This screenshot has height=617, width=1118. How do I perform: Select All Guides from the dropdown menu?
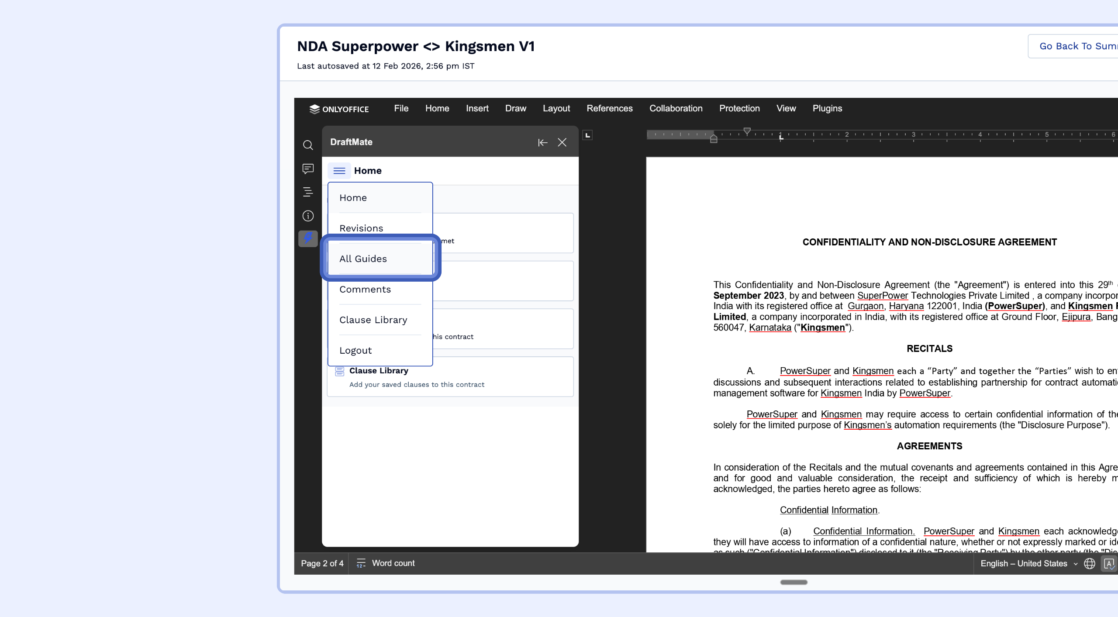pos(363,259)
